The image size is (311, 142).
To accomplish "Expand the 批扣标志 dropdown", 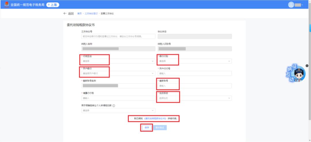I will click(x=195, y=98).
